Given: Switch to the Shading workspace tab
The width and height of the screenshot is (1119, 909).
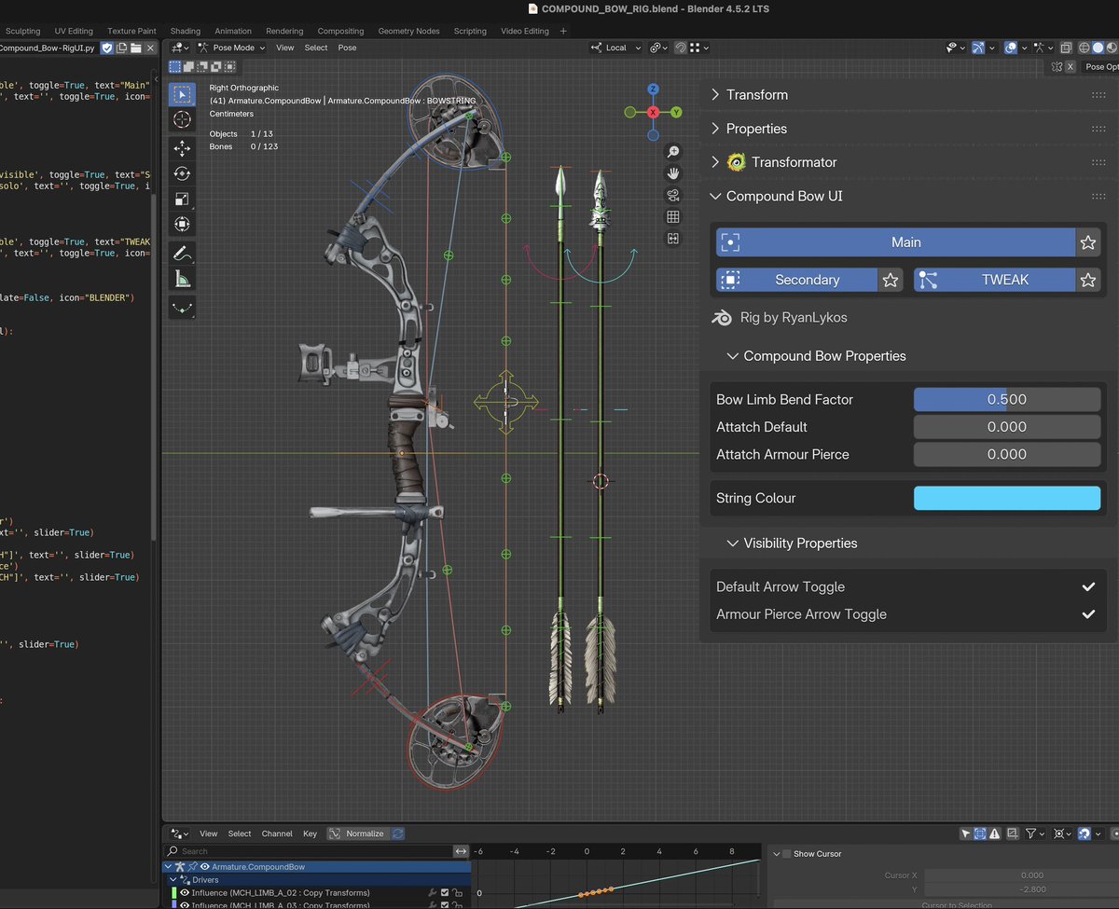Looking at the screenshot, I should tap(186, 31).
